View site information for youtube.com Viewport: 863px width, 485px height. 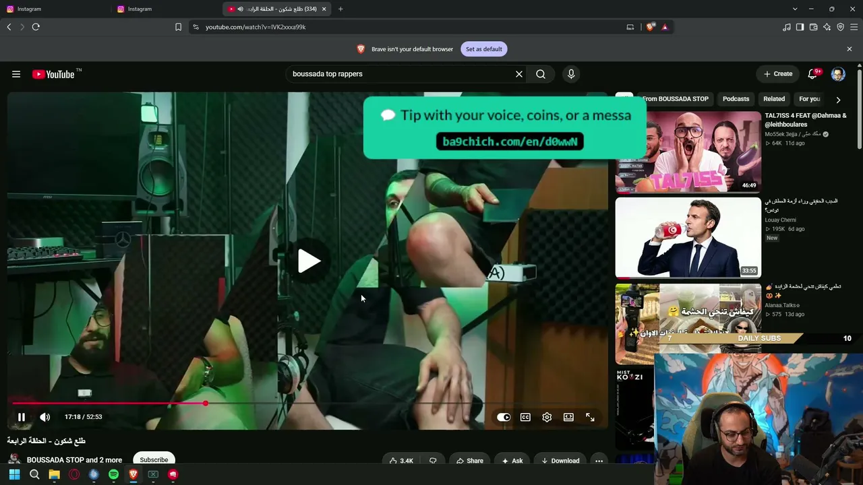(196, 27)
